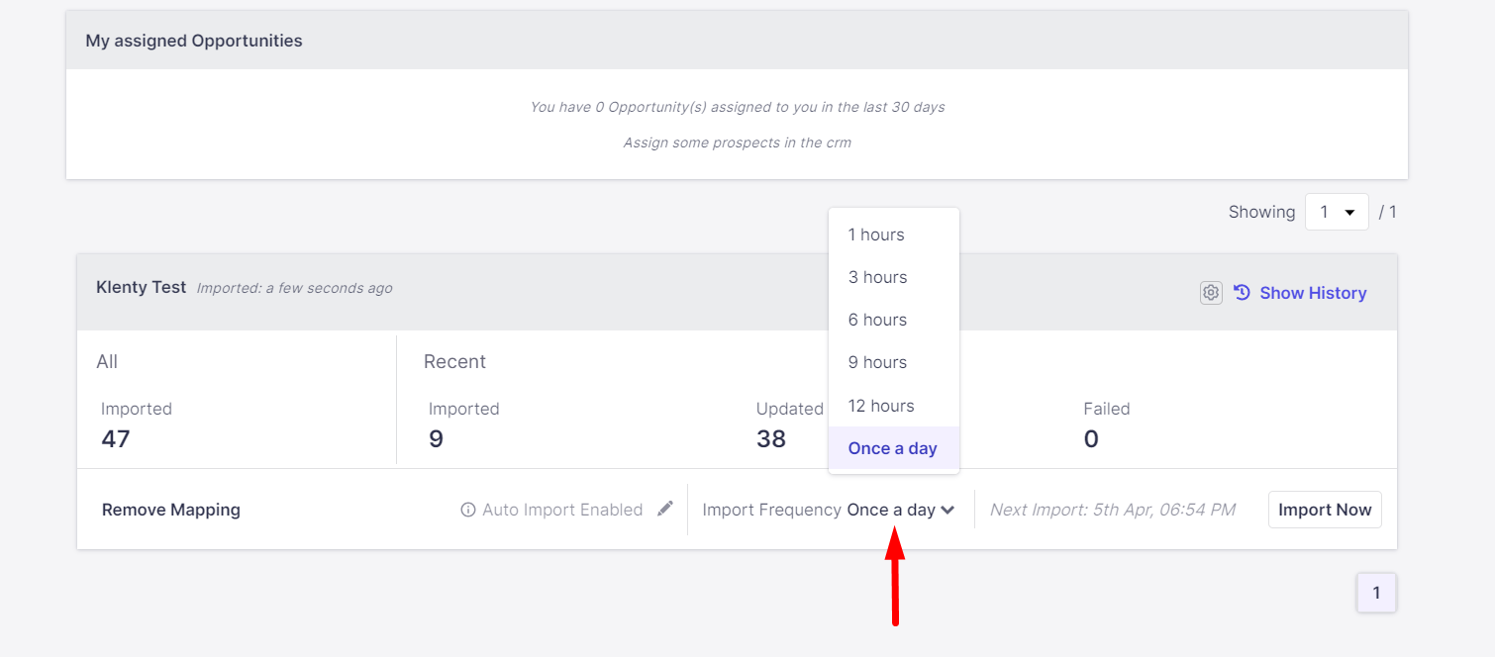1495x657 pixels.
Task: Open the gear settings icon for Klenty Test
Action: (1210, 293)
